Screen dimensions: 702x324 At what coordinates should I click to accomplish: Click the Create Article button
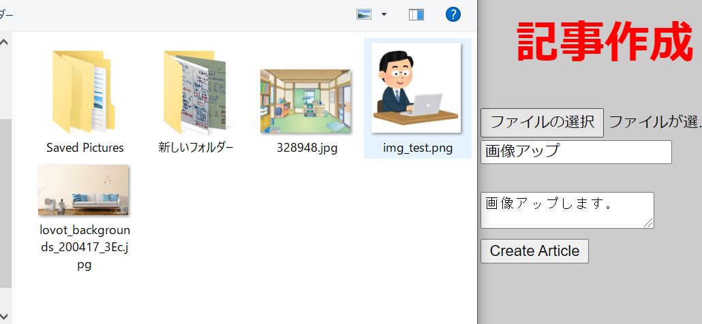coord(534,251)
